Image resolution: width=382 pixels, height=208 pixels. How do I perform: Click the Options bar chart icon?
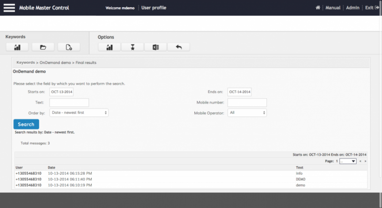(109, 47)
